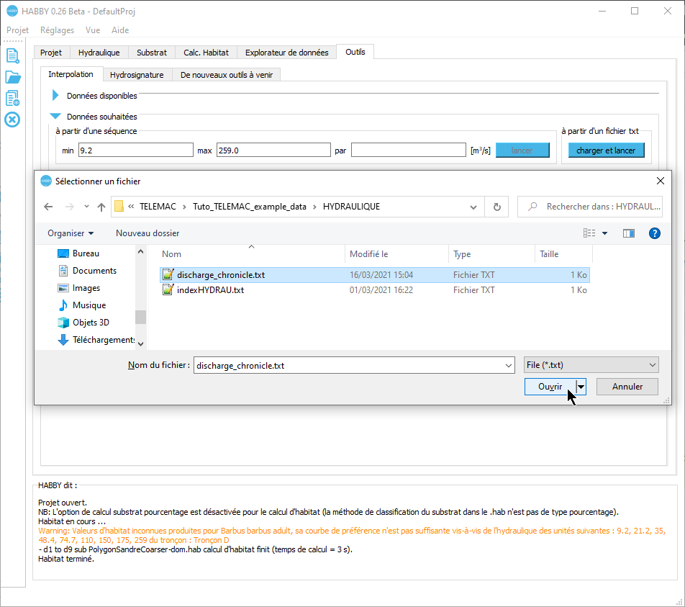
Task: Toggle the preview pane icon
Action: point(629,233)
